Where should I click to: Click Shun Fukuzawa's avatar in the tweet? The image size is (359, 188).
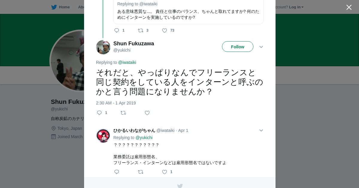pos(103,47)
